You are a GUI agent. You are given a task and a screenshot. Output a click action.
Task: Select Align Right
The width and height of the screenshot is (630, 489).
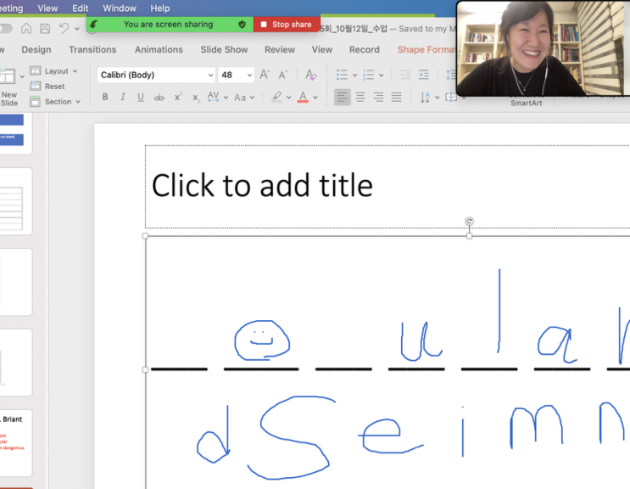pos(378,97)
